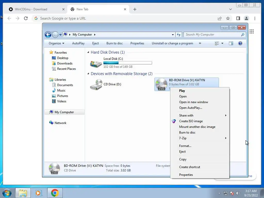Click the refresh button next to address bar
Screen dimensions: 264x198
179,35
